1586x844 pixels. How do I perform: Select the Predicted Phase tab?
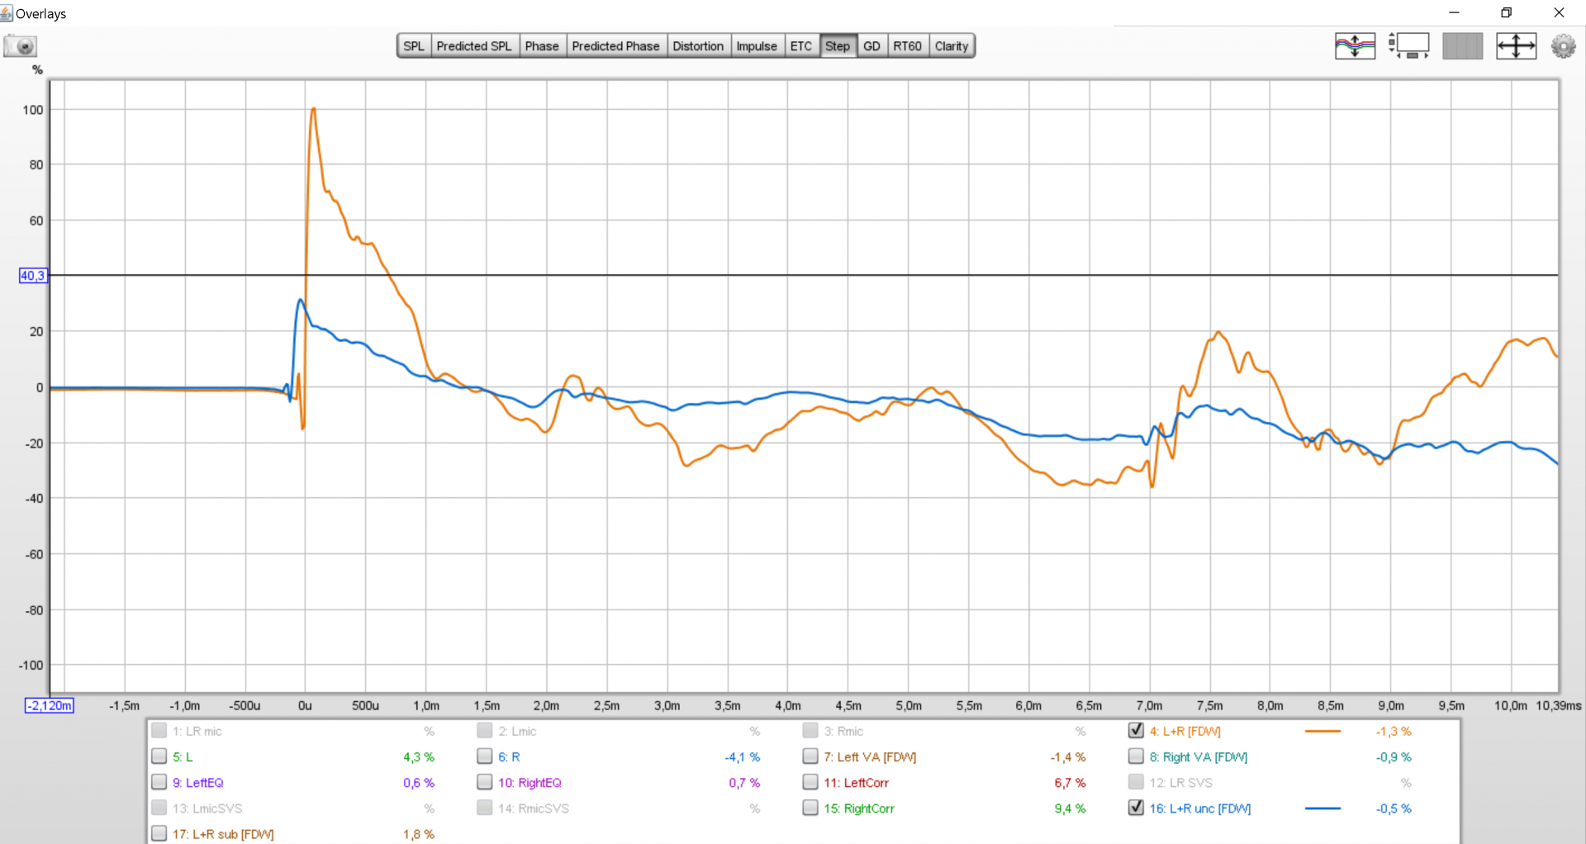[615, 46]
